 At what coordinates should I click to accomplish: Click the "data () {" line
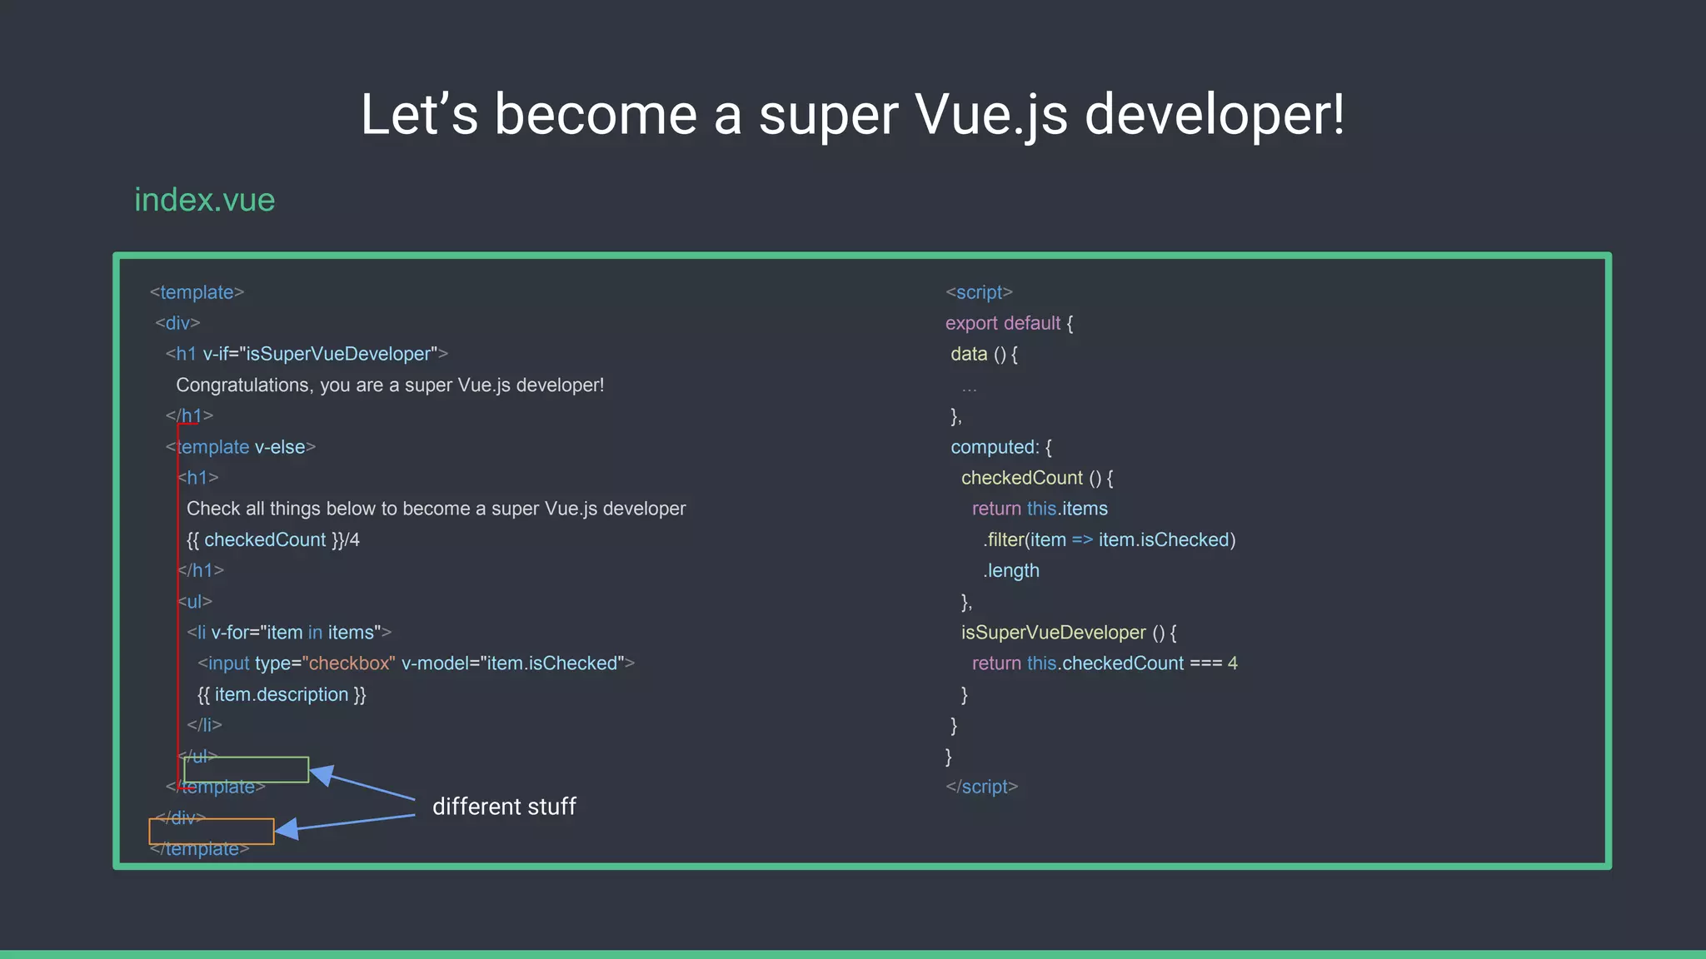pos(984,354)
